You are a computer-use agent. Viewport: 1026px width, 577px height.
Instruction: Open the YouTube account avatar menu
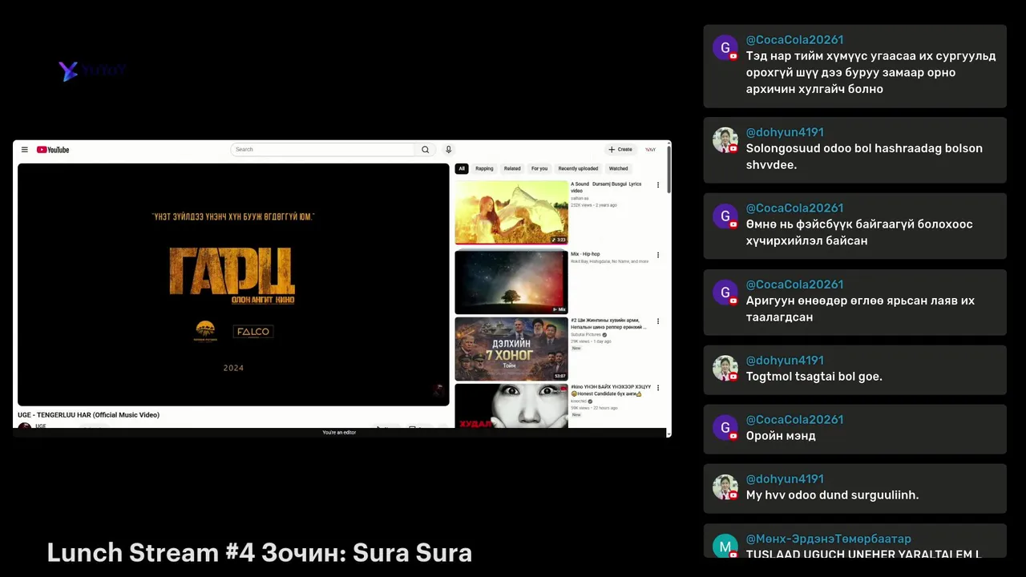point(651,149)
